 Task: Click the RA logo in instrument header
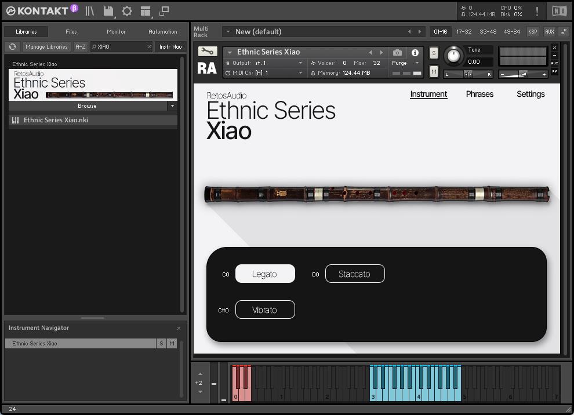tap(207, 68)
